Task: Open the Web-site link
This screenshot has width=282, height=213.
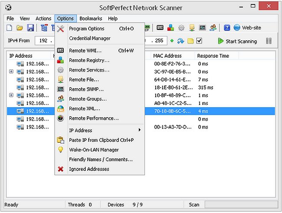Action: coord(247,28)
